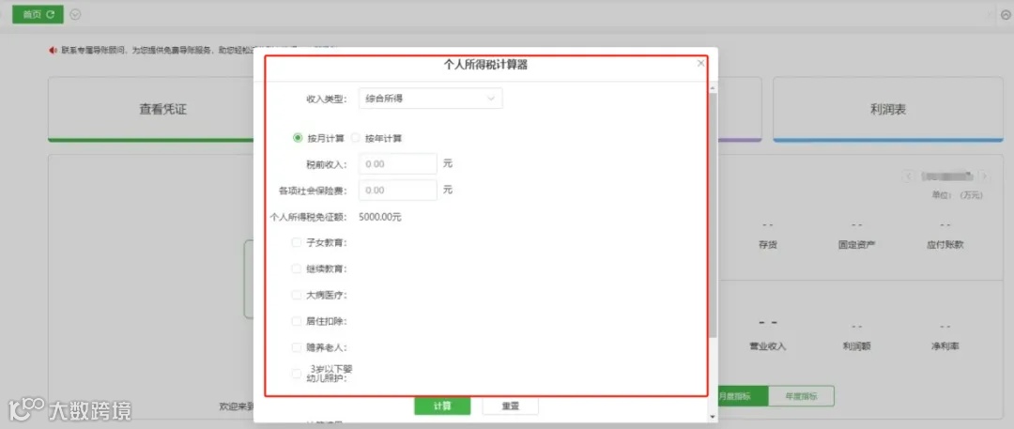1014x429 pixels.
Task: Check the 赡养老人 checkbox
Action: [x=296, y=346]
